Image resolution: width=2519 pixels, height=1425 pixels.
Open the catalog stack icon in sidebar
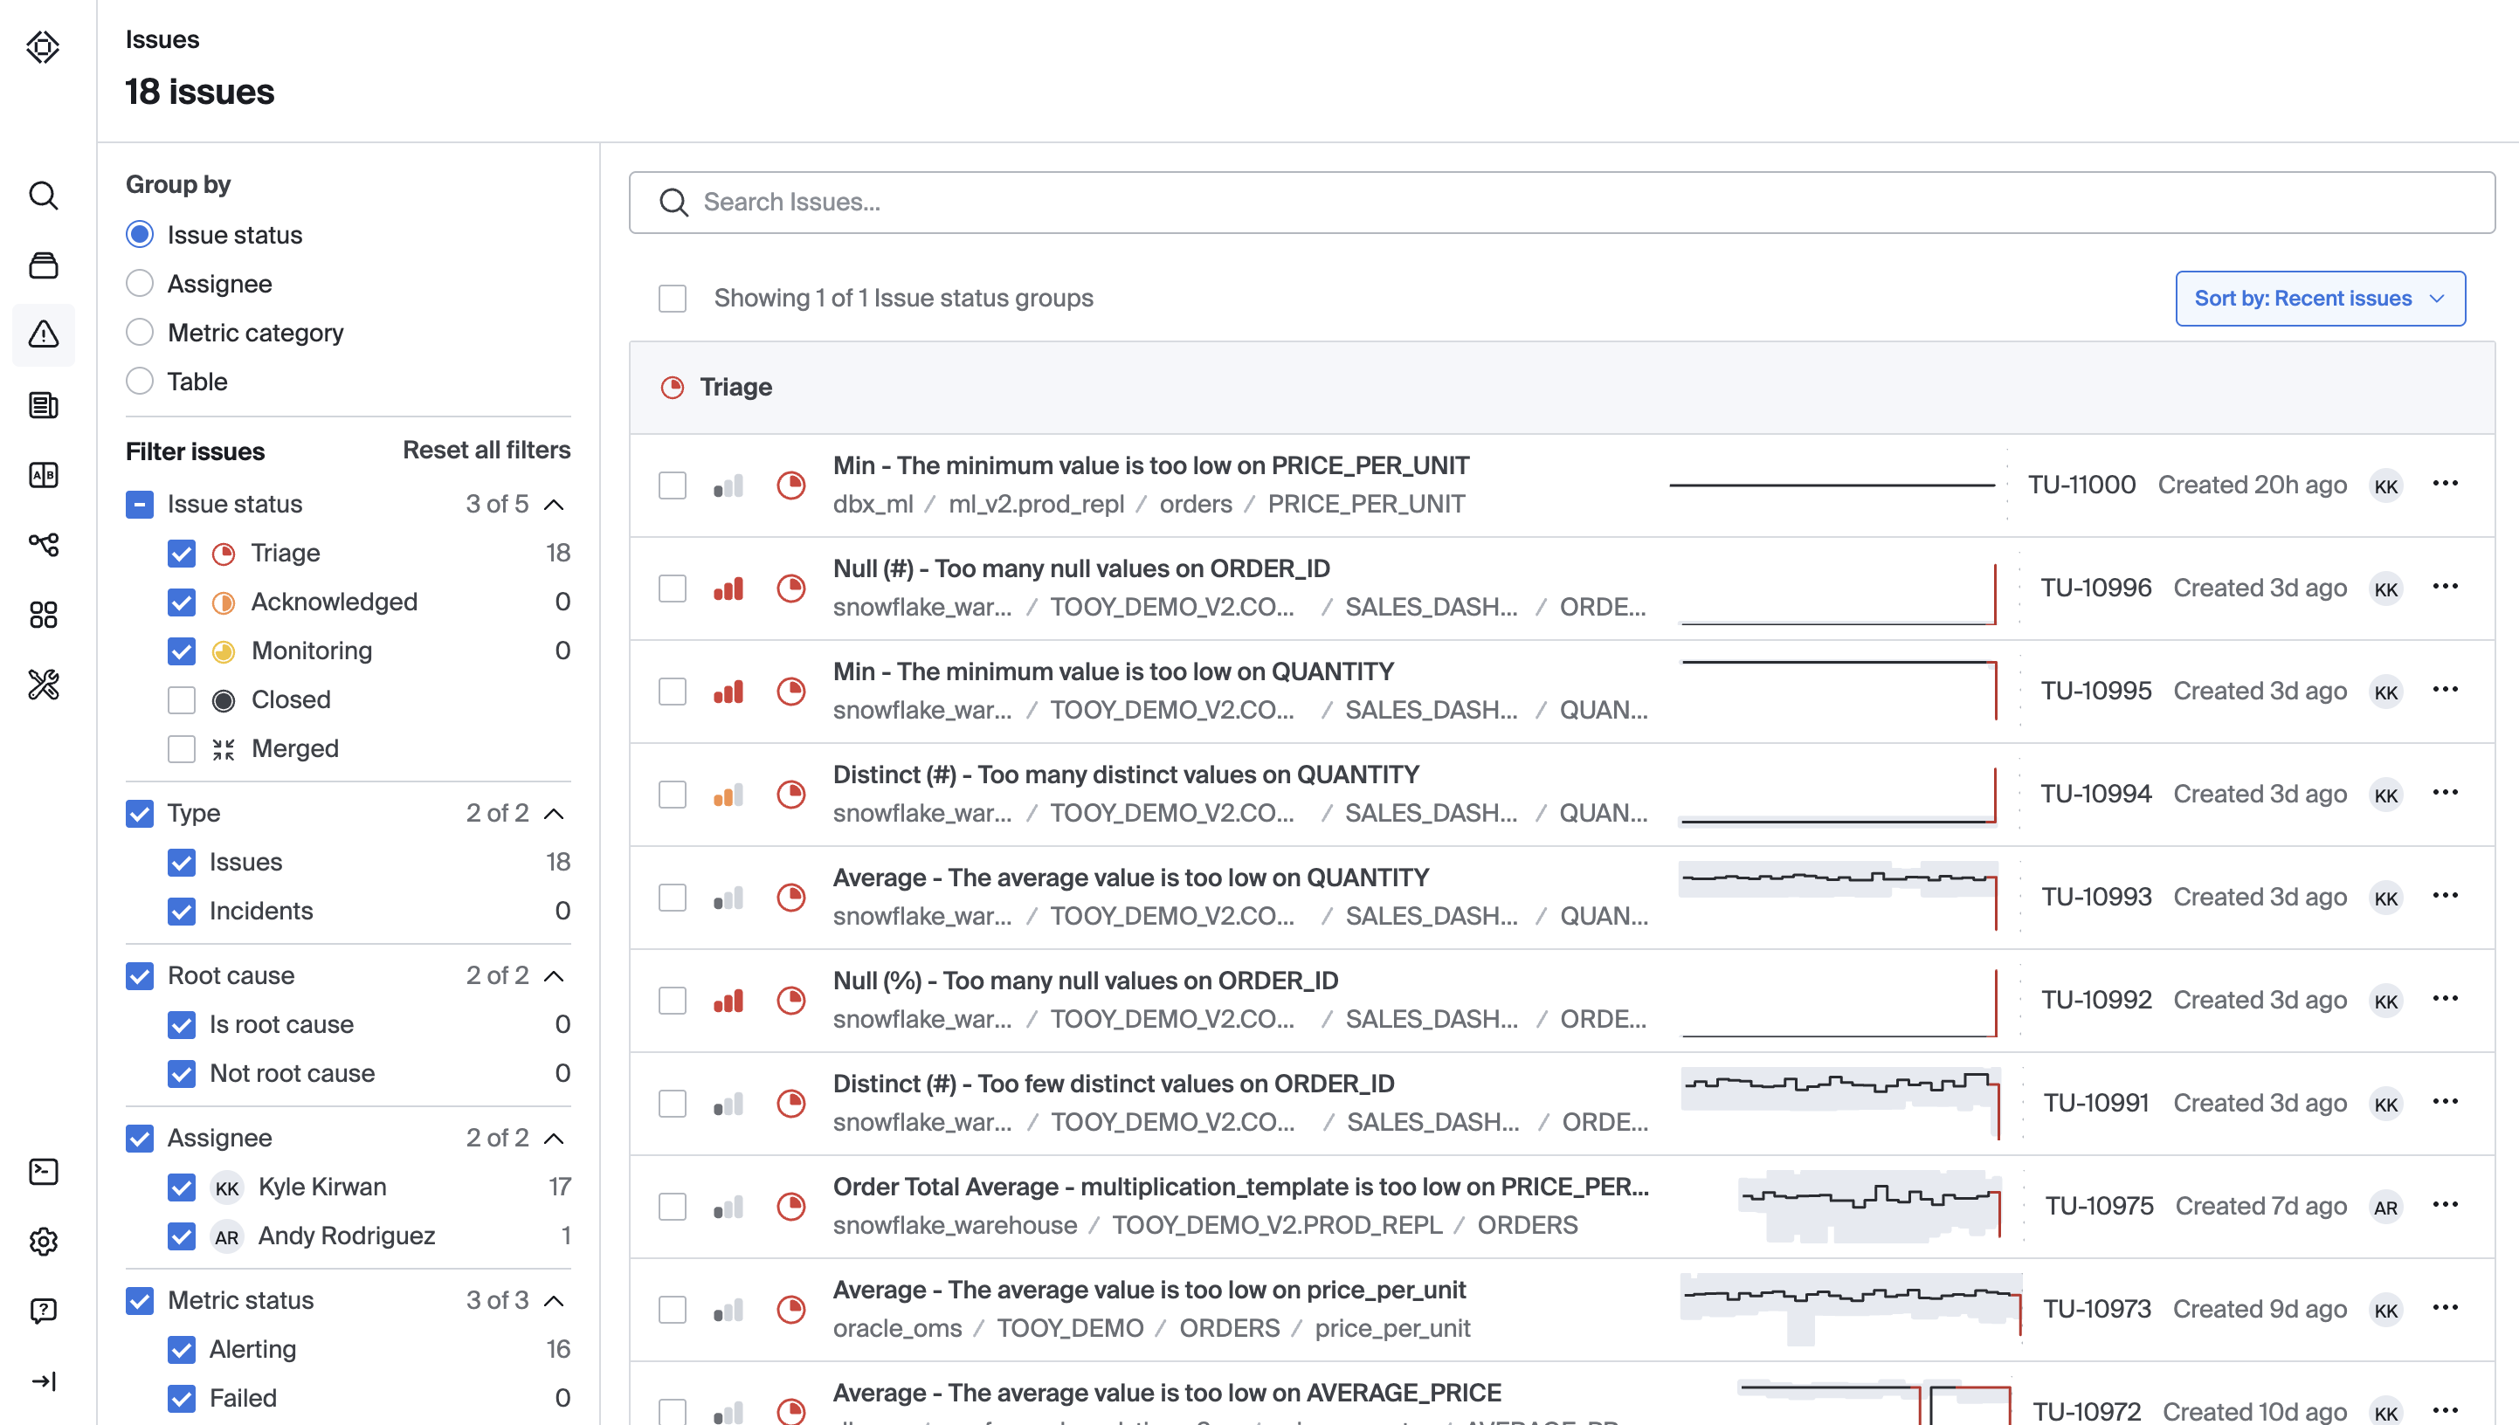point(43,265)
